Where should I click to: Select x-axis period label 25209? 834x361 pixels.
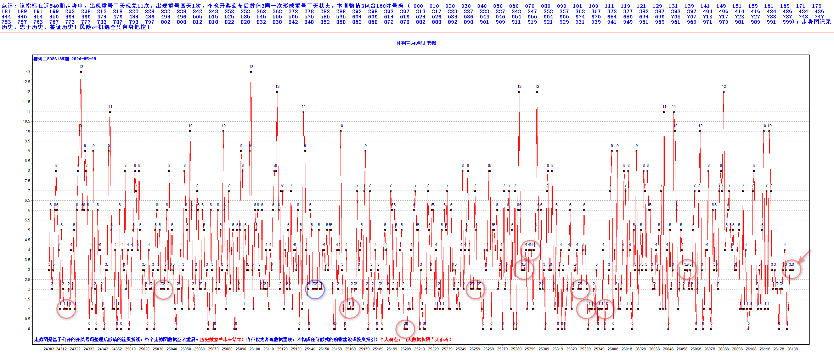[406, 349]
